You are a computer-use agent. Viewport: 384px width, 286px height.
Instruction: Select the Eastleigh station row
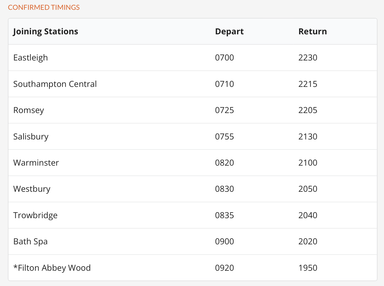[193, 58]
